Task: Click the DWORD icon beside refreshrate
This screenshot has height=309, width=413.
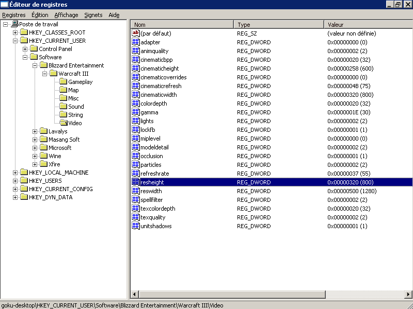Action: [136, 174]
